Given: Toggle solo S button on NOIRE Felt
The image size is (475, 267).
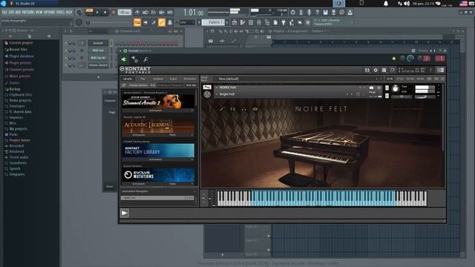Looking at the screenshot, I should 387,88.
